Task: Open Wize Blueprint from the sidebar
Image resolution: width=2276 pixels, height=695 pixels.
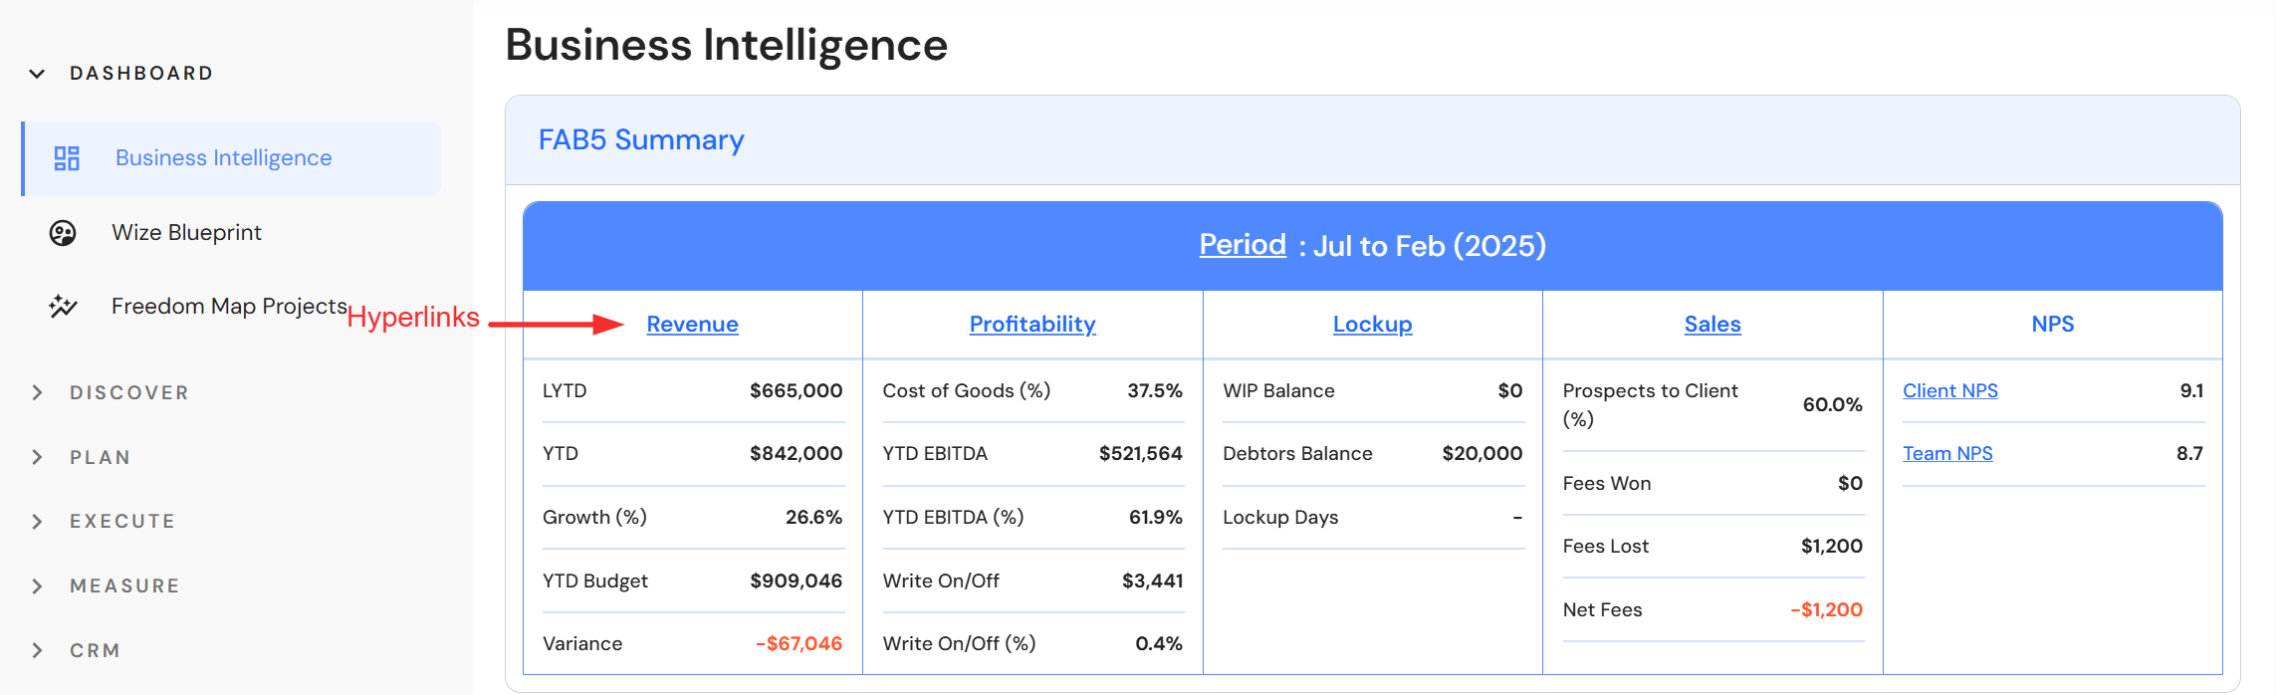Action: 186,233
